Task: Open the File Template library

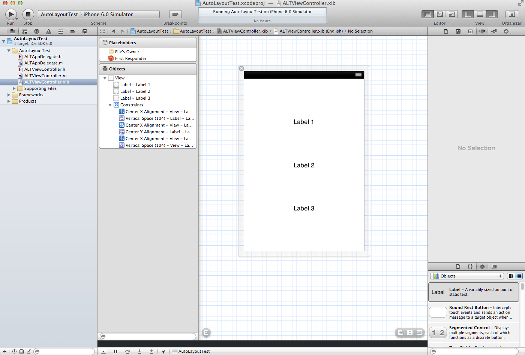Action: [x=458, y=267]
